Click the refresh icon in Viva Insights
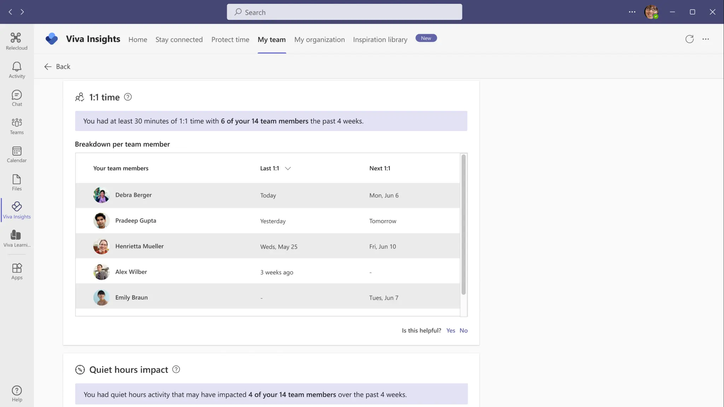This screenshot has width=724, height=407. click(689, 39)
